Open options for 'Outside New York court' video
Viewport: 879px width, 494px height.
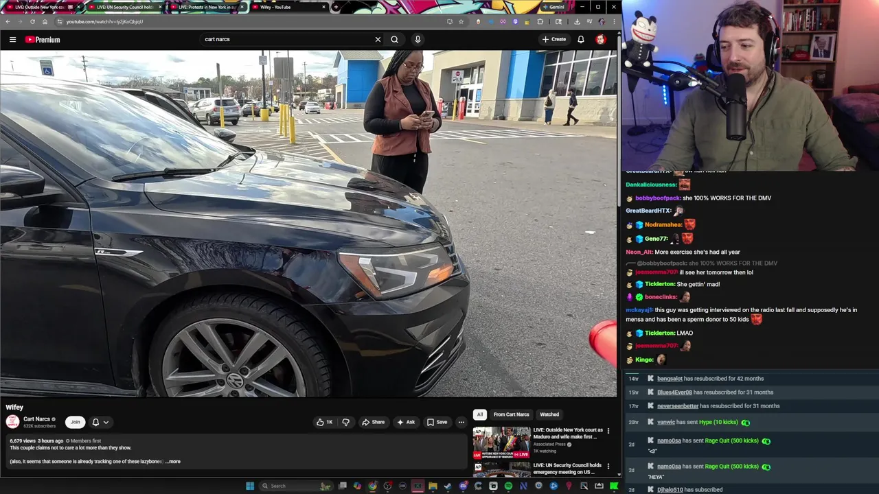click(x=608, y=431)
